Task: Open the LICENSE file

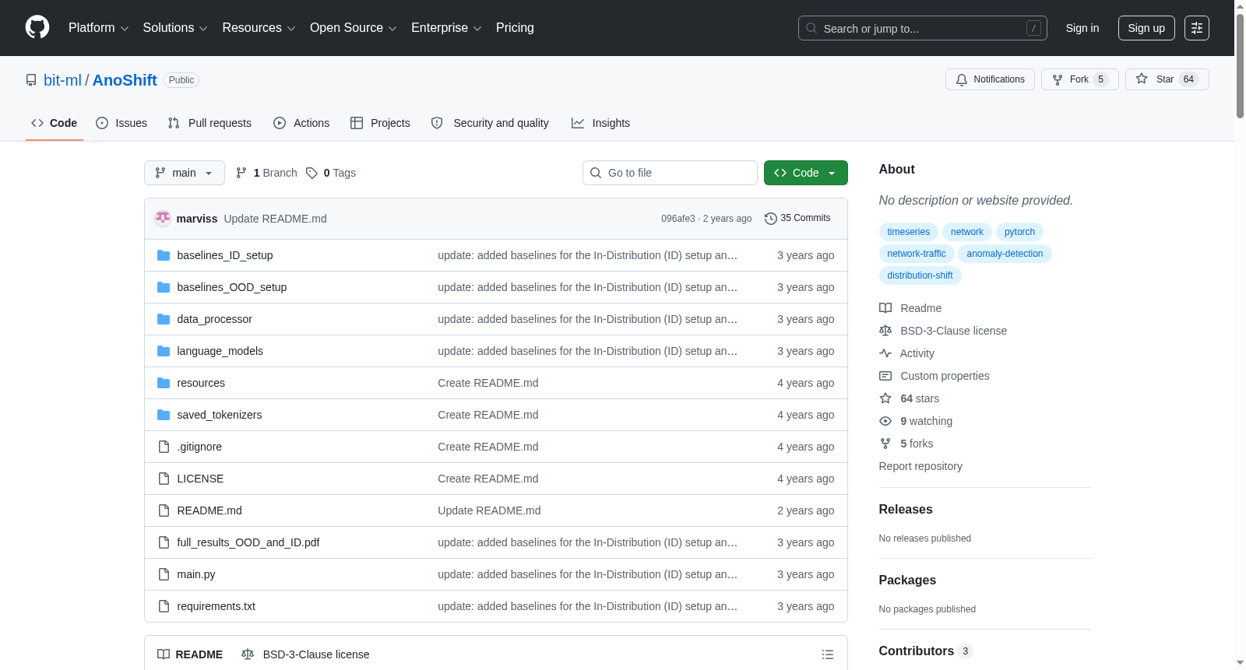Action: pos(200,479)
